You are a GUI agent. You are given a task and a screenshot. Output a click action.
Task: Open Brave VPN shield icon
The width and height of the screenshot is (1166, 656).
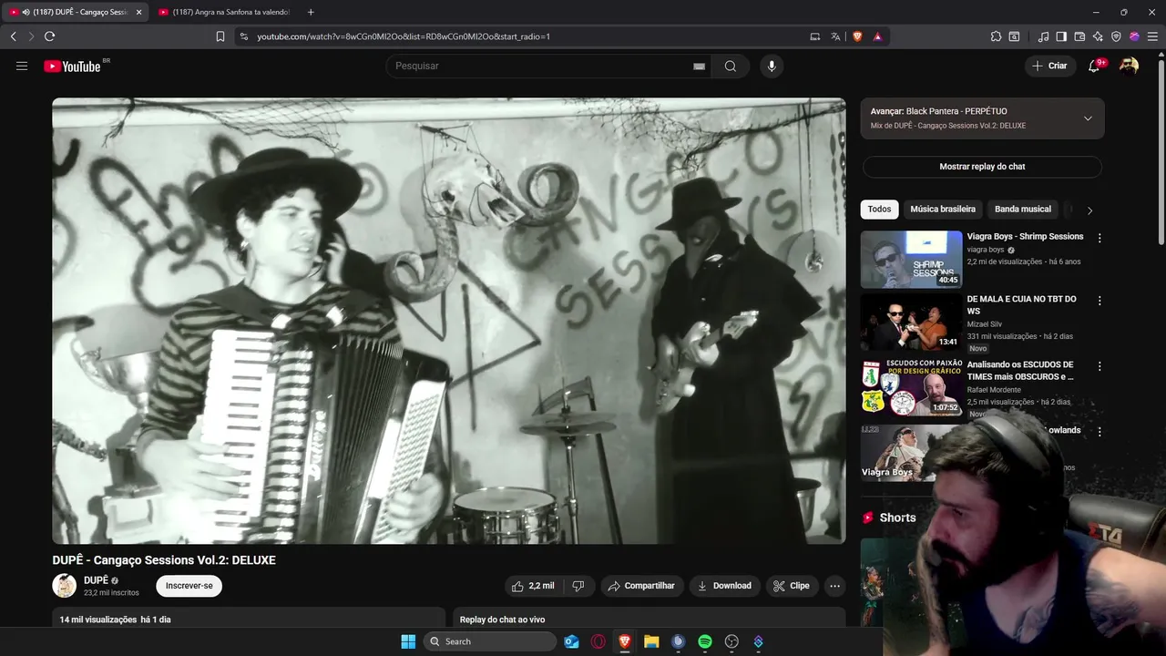[1116, 36]
